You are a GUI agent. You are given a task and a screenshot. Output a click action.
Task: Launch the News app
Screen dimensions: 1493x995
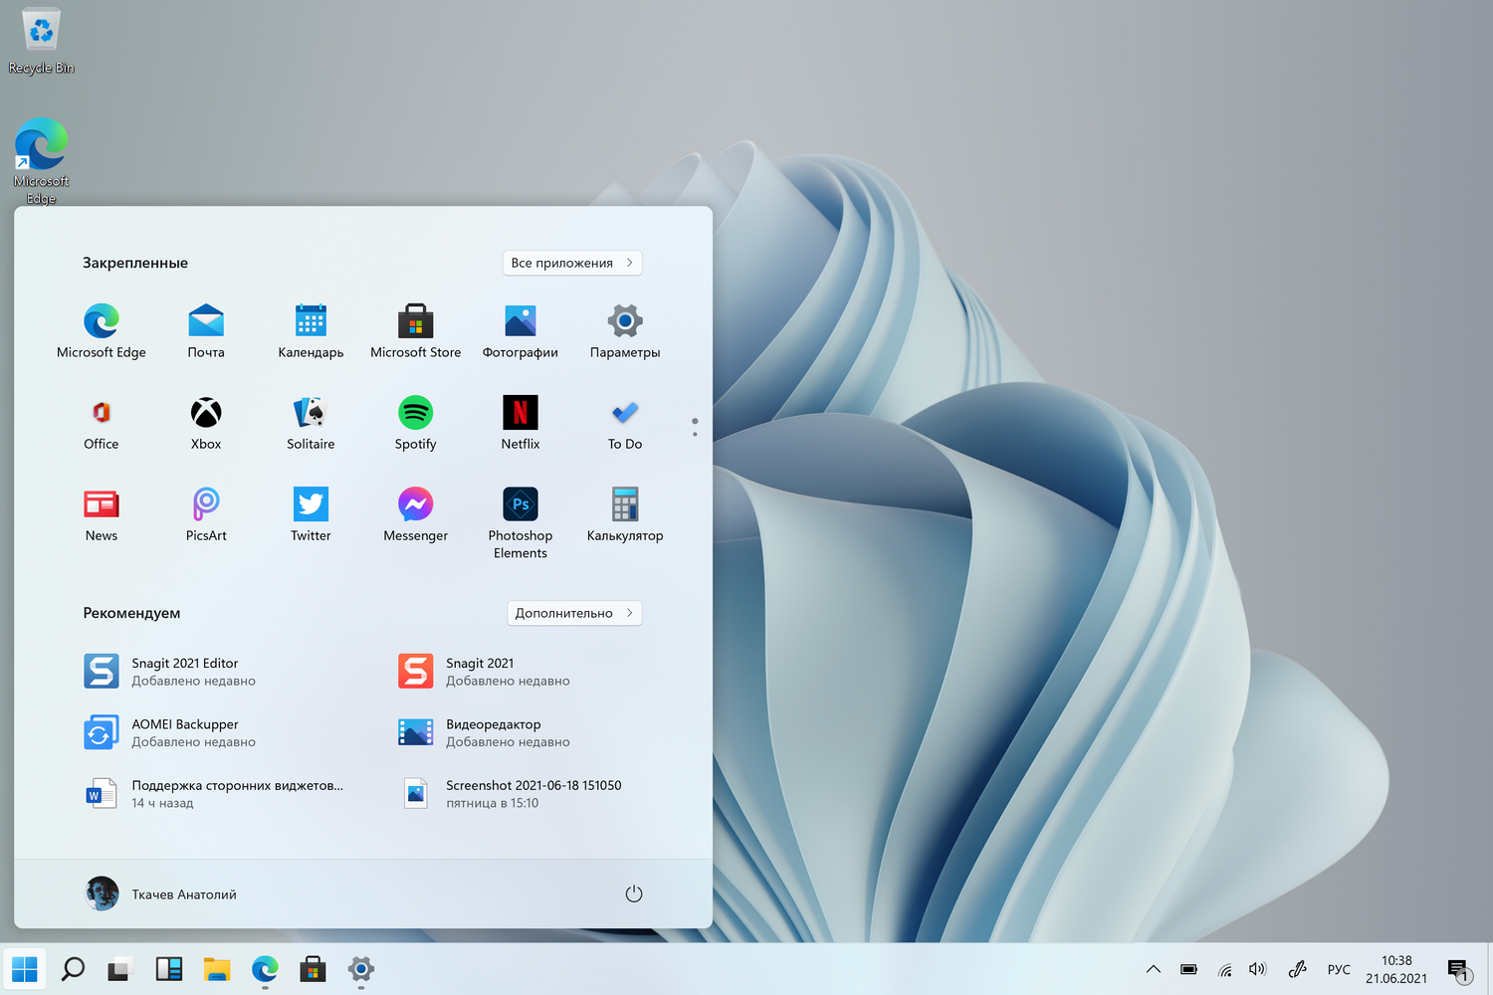click(102, 514)
